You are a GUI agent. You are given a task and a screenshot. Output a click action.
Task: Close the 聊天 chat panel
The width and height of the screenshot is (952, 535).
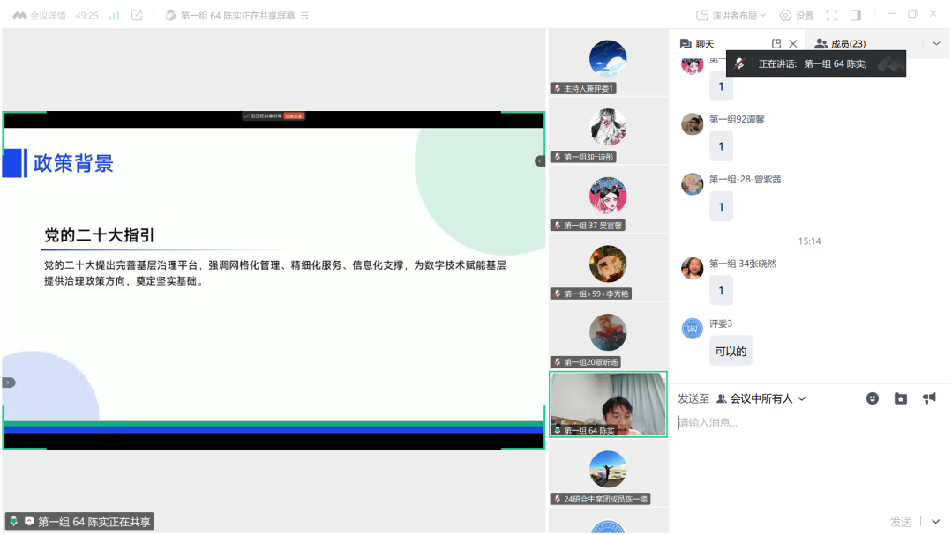coord(792,43)
